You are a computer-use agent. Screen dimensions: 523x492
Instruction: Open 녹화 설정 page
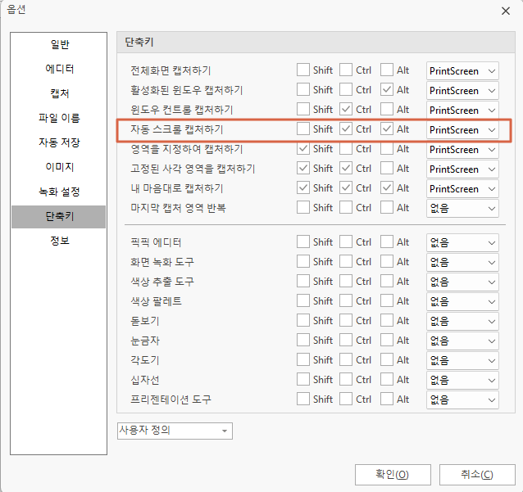[x=59, y=192]
